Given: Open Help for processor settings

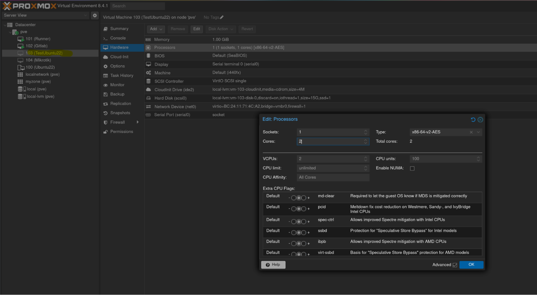Looking at the screenshot, I should tap(273, 265).
